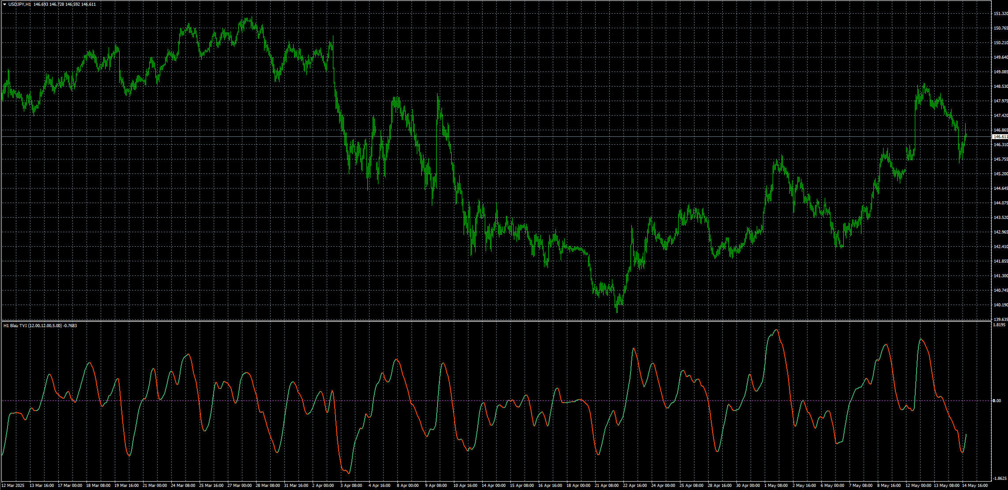The width and height of the screenshot is (1008, 490).
Task: Click the indicator scale value 1.8195
Action: (999, 325)
